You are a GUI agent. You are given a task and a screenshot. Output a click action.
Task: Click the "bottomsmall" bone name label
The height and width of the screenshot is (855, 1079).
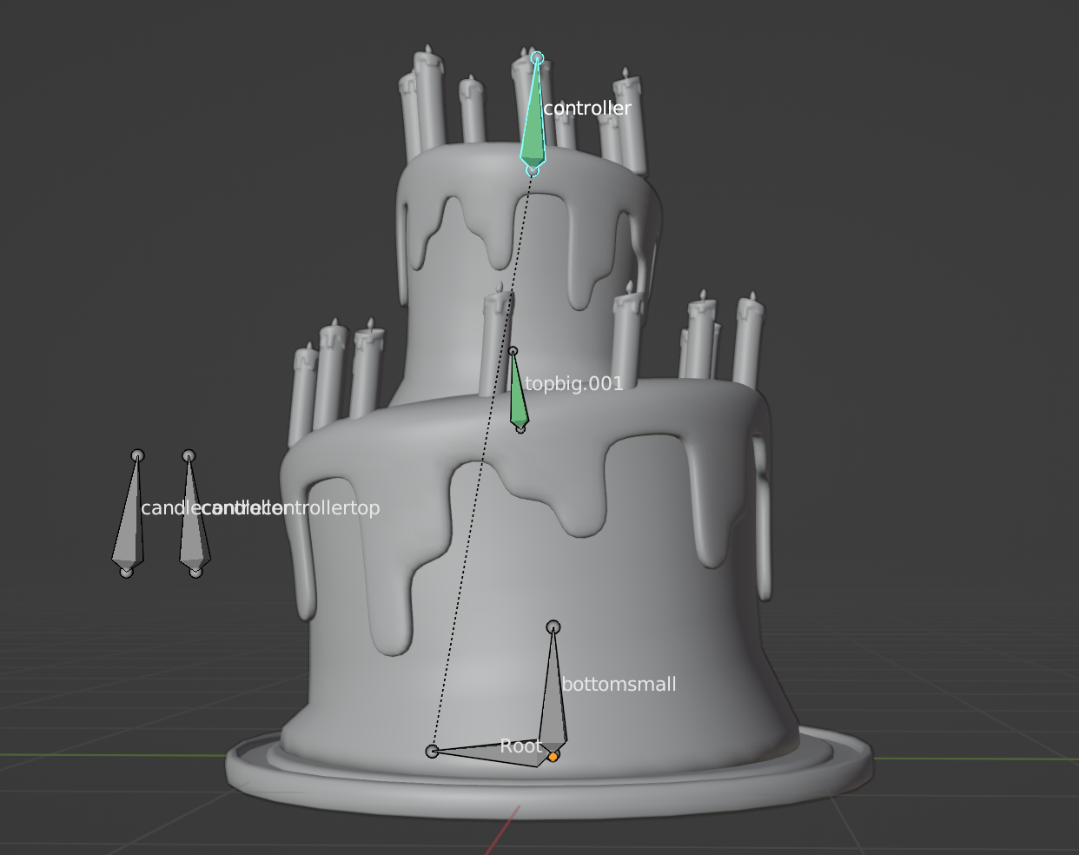[x=619, y=685]
